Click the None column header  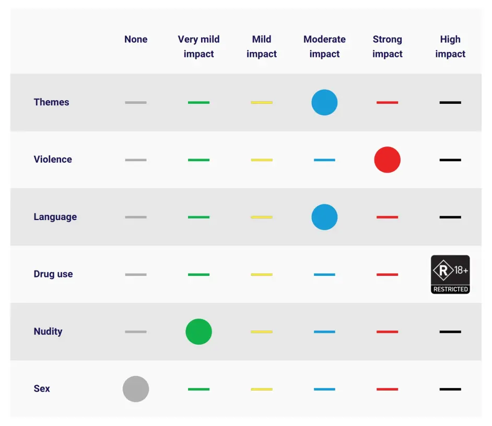point(136,39)
